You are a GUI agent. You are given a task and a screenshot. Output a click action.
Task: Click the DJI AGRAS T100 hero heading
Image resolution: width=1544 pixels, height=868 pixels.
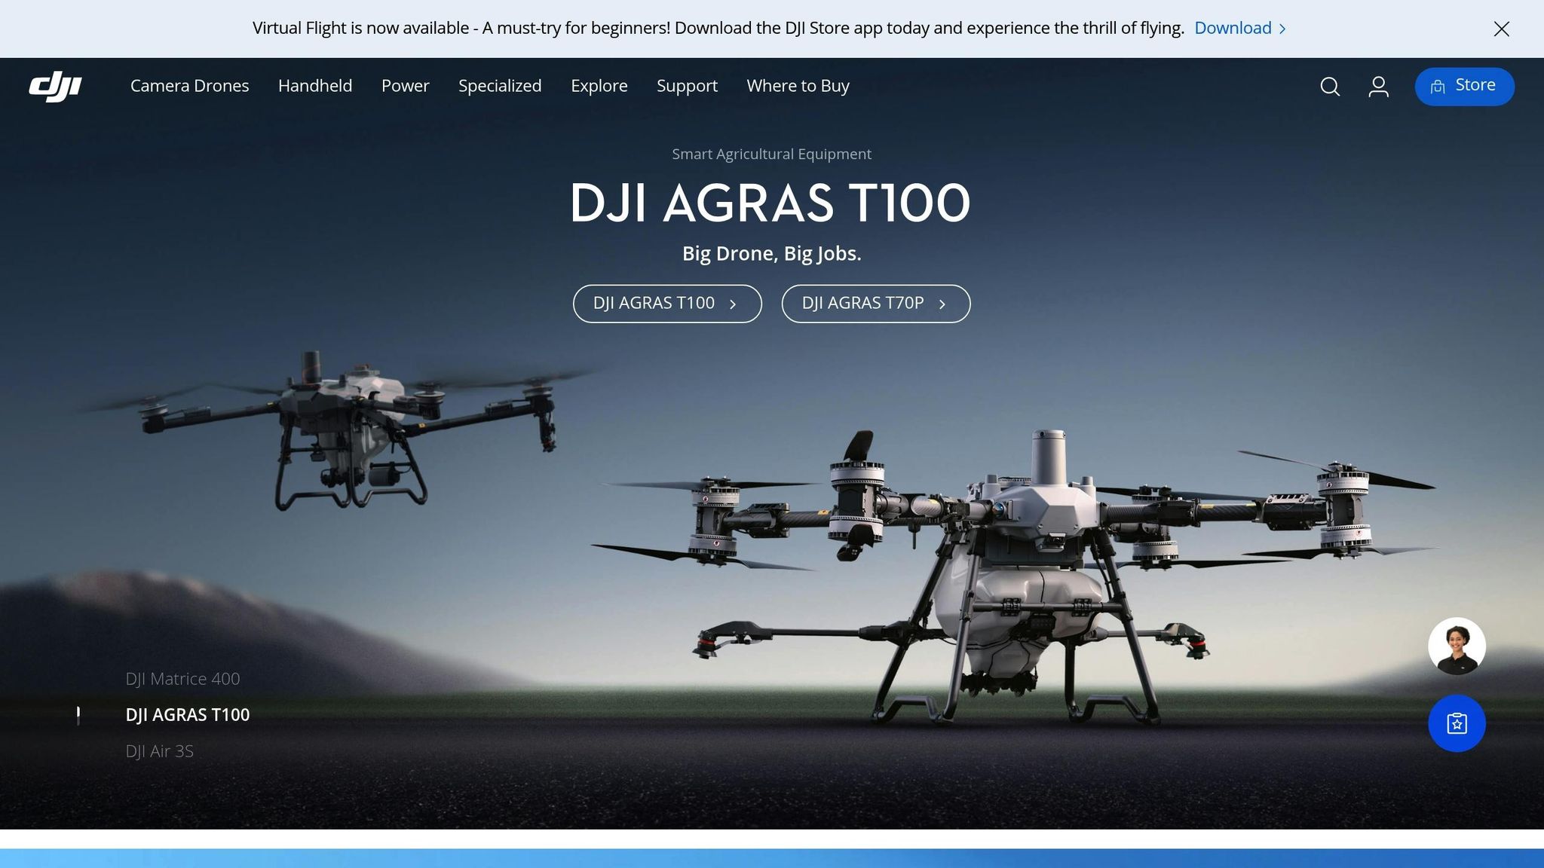pos(770,203)
